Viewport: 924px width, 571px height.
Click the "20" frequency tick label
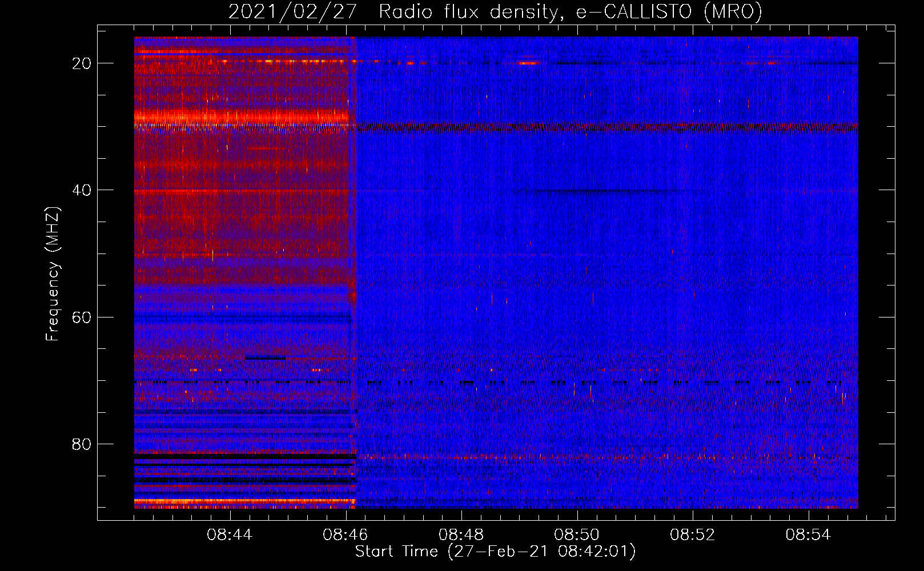tap(82, 63)
